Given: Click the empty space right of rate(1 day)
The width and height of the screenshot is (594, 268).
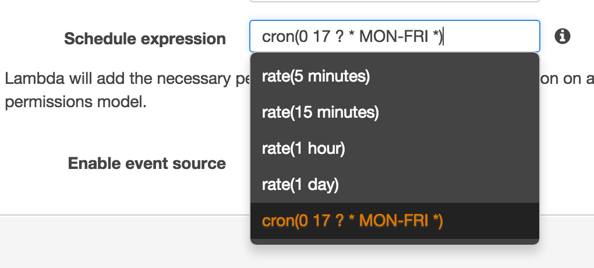Looking at the screenshot, I should tap(439, 185).
